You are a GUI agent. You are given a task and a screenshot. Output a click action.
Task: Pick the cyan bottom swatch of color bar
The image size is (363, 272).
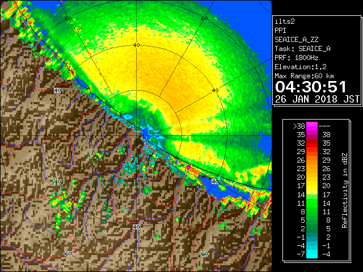click(x=312, y=254)
